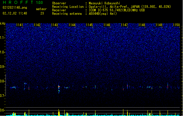Click the 0.6 frequency axis label
This screenshot has height=116, width=183.
pyautogui.click(x=2, y=110)
